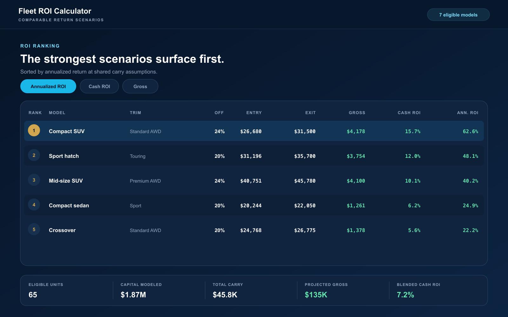Click Total Carry value $45.8K

pos(225,295)
